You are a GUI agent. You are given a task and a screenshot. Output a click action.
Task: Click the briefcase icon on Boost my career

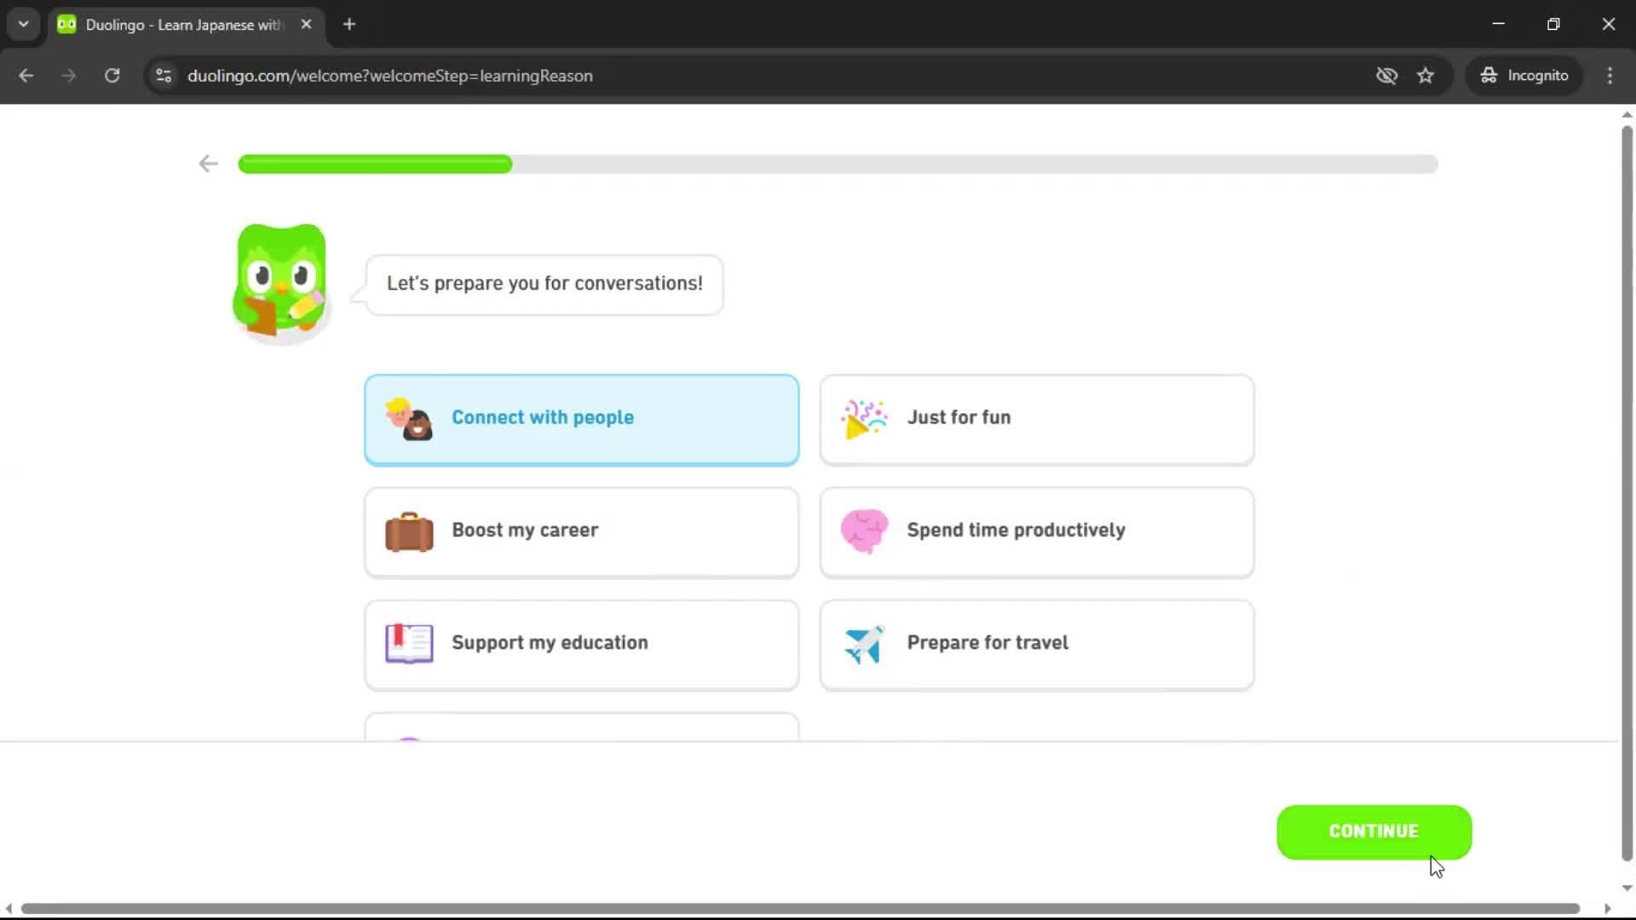pos(409,532)
